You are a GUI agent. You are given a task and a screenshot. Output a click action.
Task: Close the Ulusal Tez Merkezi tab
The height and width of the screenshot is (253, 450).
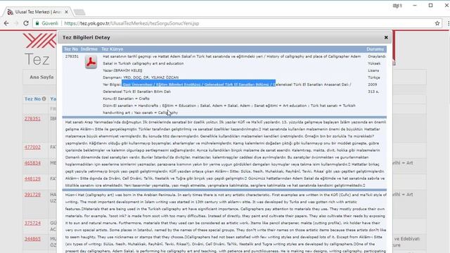point(66,12)
